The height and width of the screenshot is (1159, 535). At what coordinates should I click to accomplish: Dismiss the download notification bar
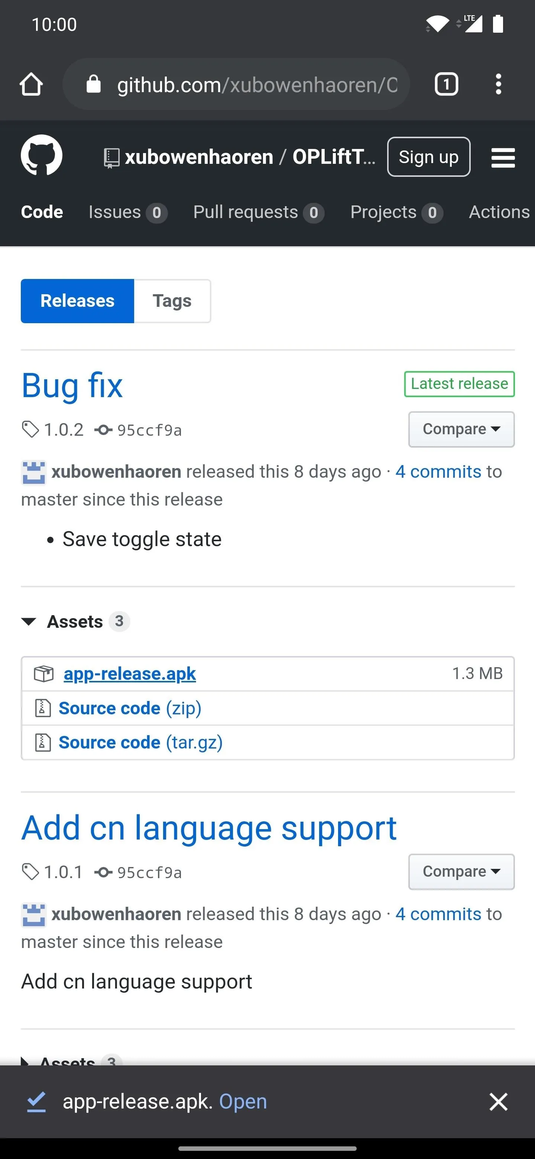[x=498, y=1101]
